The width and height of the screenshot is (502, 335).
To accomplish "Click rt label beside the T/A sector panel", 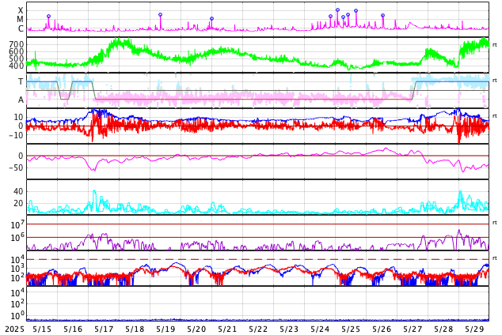I will point(495,80).
